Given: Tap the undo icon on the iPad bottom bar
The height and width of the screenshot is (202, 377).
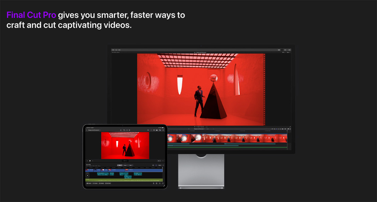Looking at the screenshot, I should [x=160, y=183].
